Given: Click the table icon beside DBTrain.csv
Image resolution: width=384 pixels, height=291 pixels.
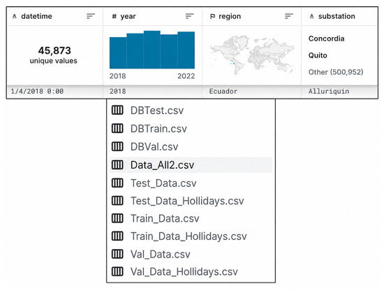Looking at the screenshot, I should [x=117, y=128].
